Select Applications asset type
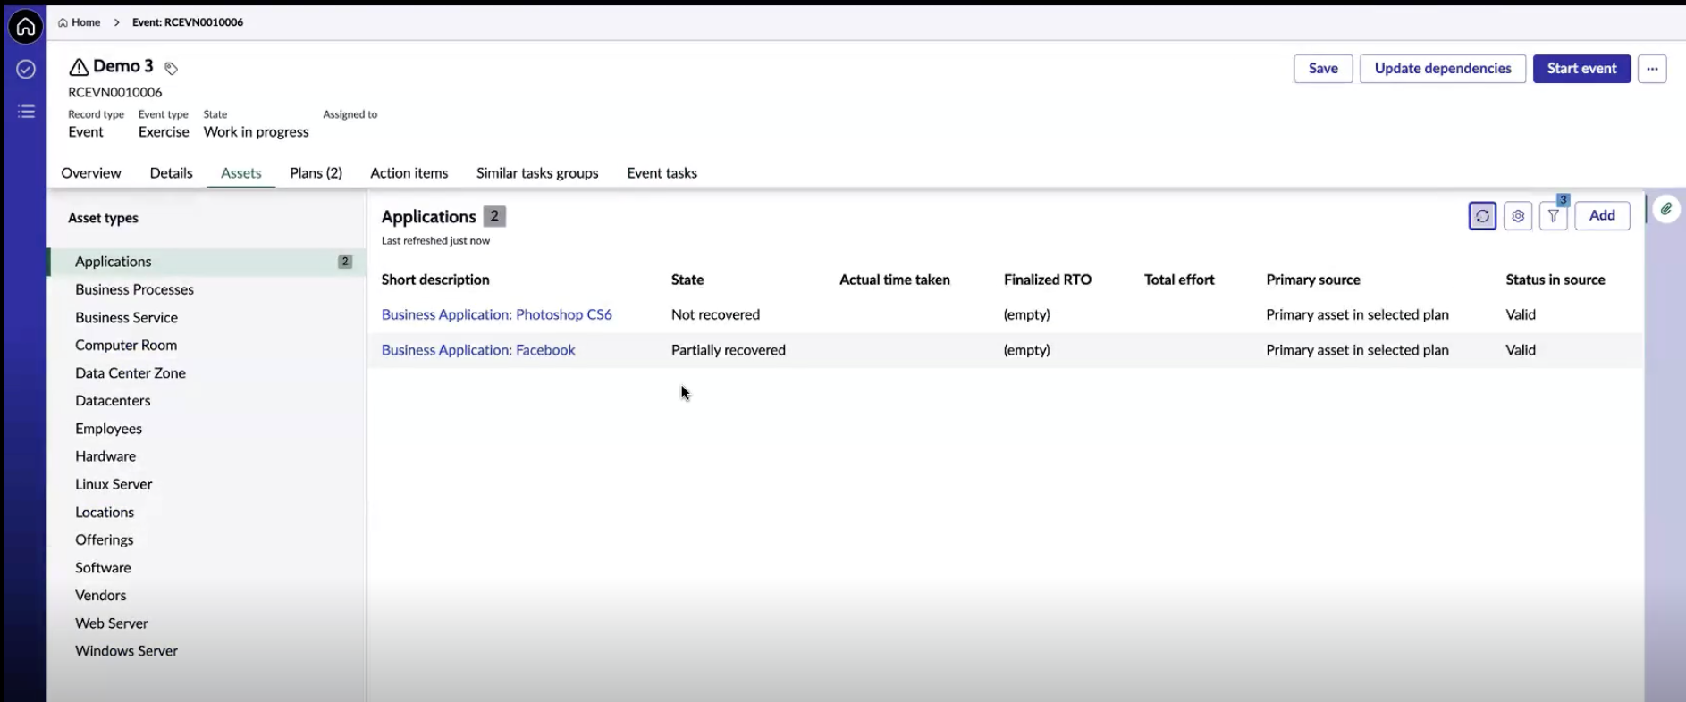This screenshot has width=1686, height=702. pyautogui.click(x=207, y=262)
